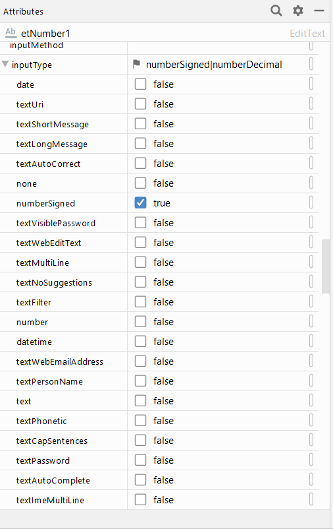Image resolution: width=333 pixels, height=529 pixels.
Task: Click the flag icon next to numberSigned|numberDecimal
Action: (136, 64)
